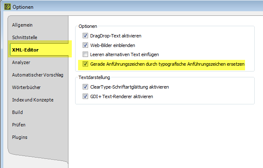Open the Build tab
Viewport: 263px width, 168px height.
coord(18,112)
